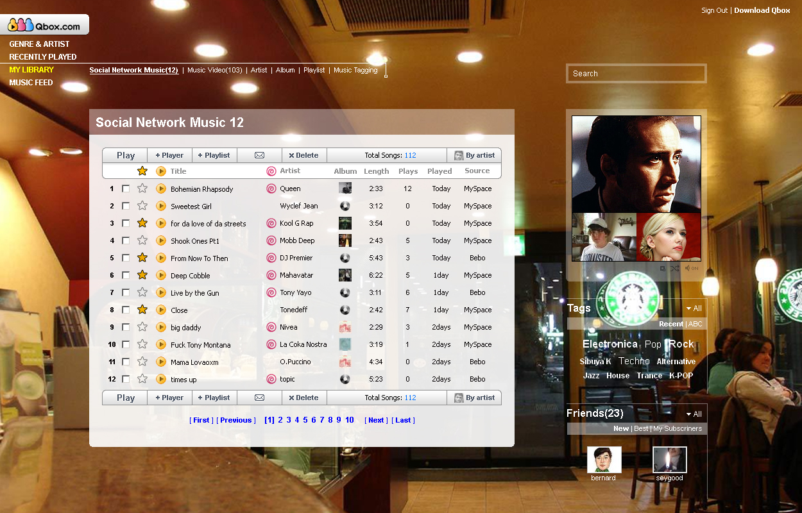The width and height of the screenshot is (802, 513).
Task: Select the blonde woman video thumbnail
Action: (669, 237)
